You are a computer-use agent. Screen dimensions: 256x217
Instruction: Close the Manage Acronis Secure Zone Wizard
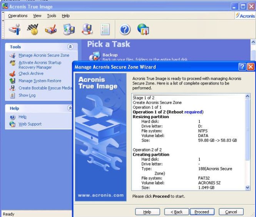[251, 67]
